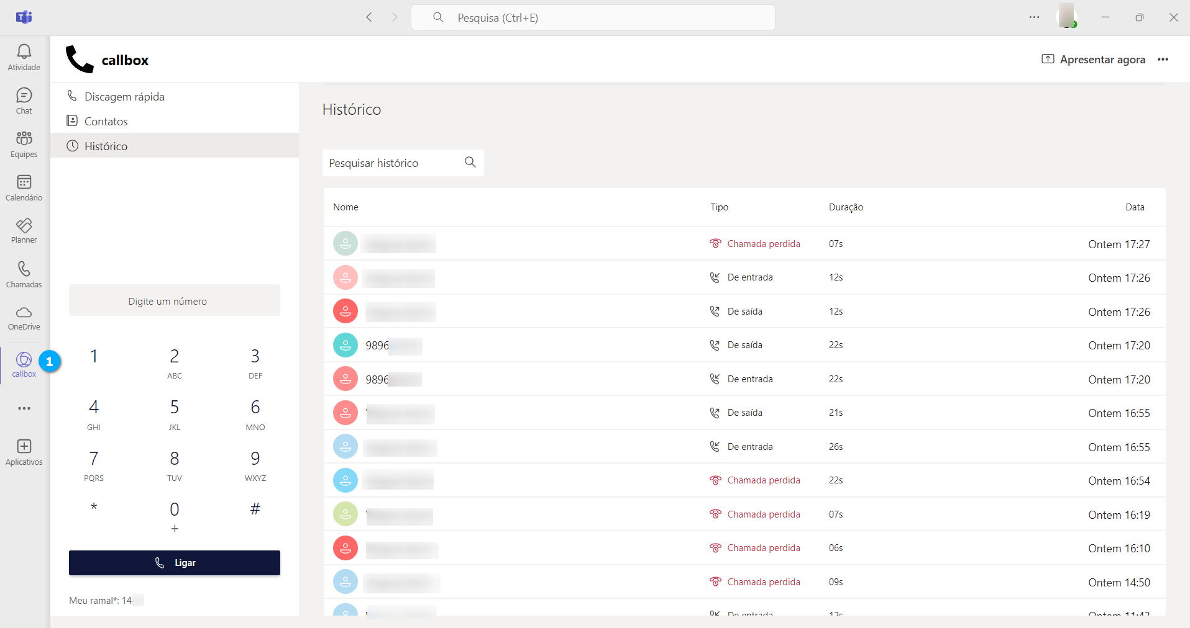This screenshot has width=1190, height=628.
Task: Click Apresentar agora button
Action: pyautogui.click(x=1094, y=60)
